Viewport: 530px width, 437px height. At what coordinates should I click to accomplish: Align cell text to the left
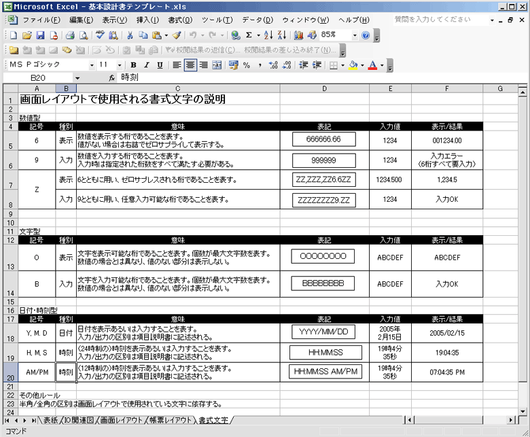(x=177, y=65)
